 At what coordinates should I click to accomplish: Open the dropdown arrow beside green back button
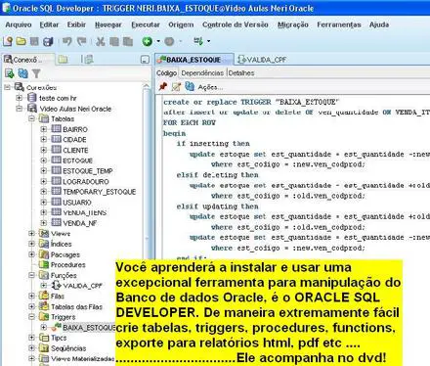pos(158,41)
